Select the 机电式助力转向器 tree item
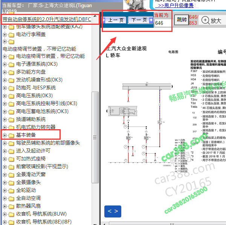 tap(36, 127)
